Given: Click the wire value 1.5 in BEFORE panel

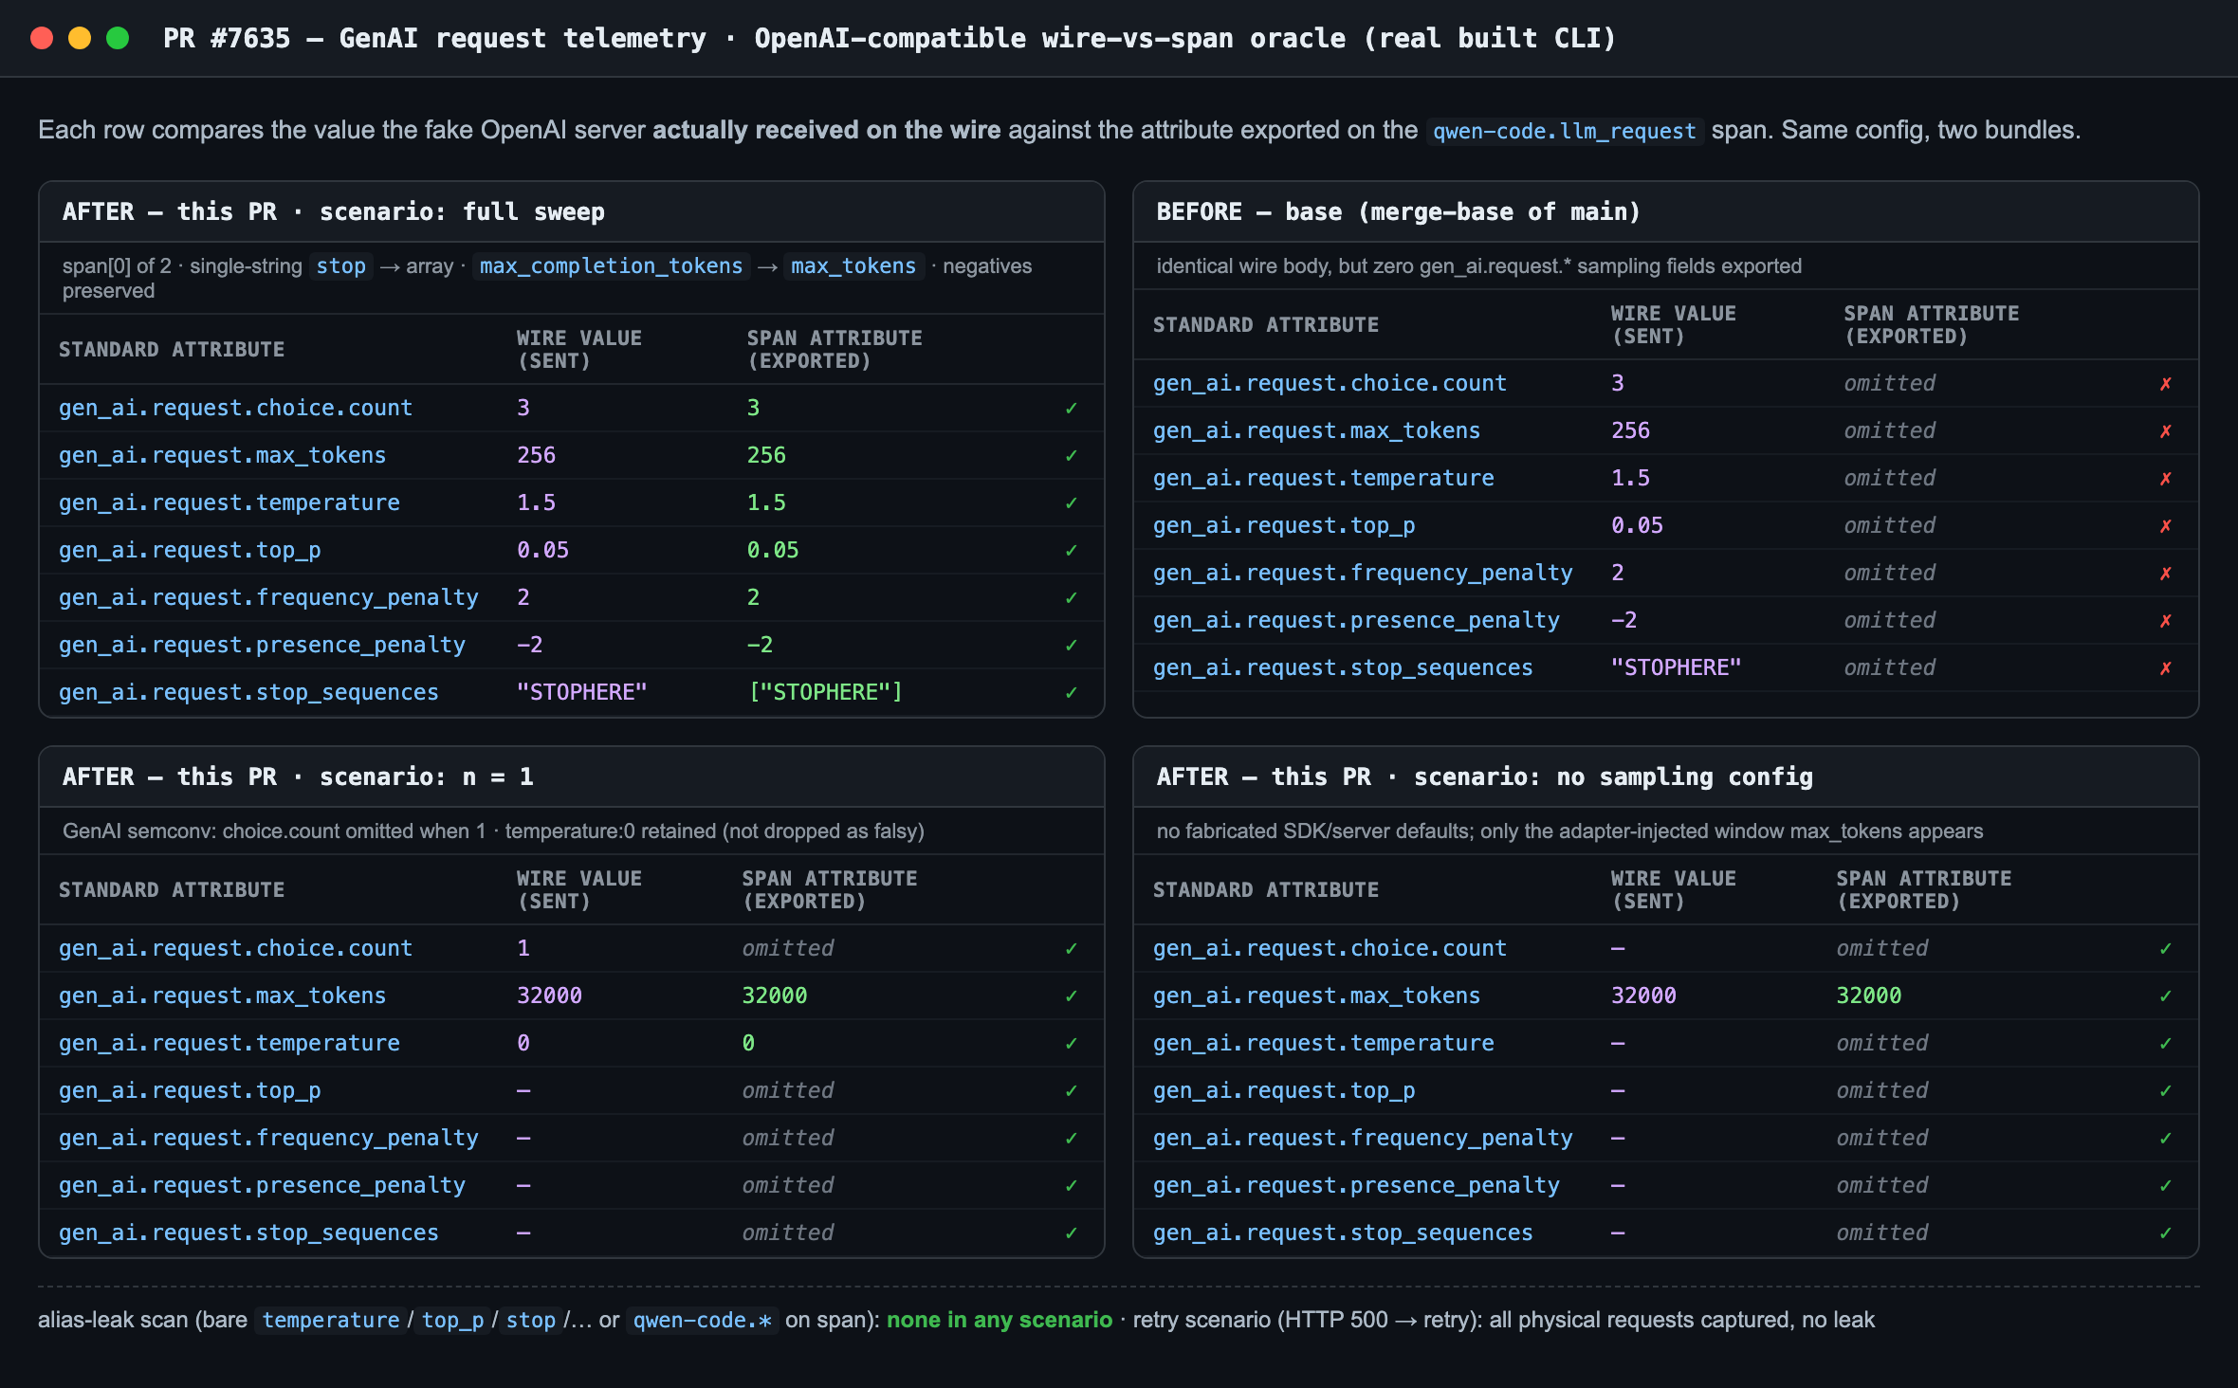Looking at the screenshot, I should pyautogui.click(x=1630, y=478).
